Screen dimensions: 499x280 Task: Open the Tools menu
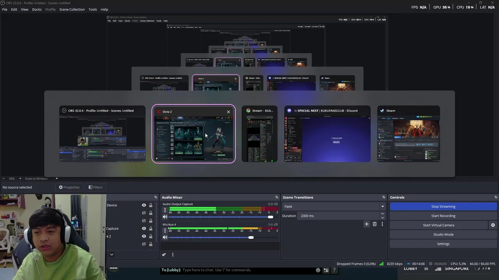pyautogui.click(x=92, y=9)
